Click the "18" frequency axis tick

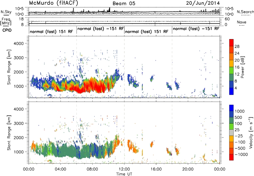[21, 19]
